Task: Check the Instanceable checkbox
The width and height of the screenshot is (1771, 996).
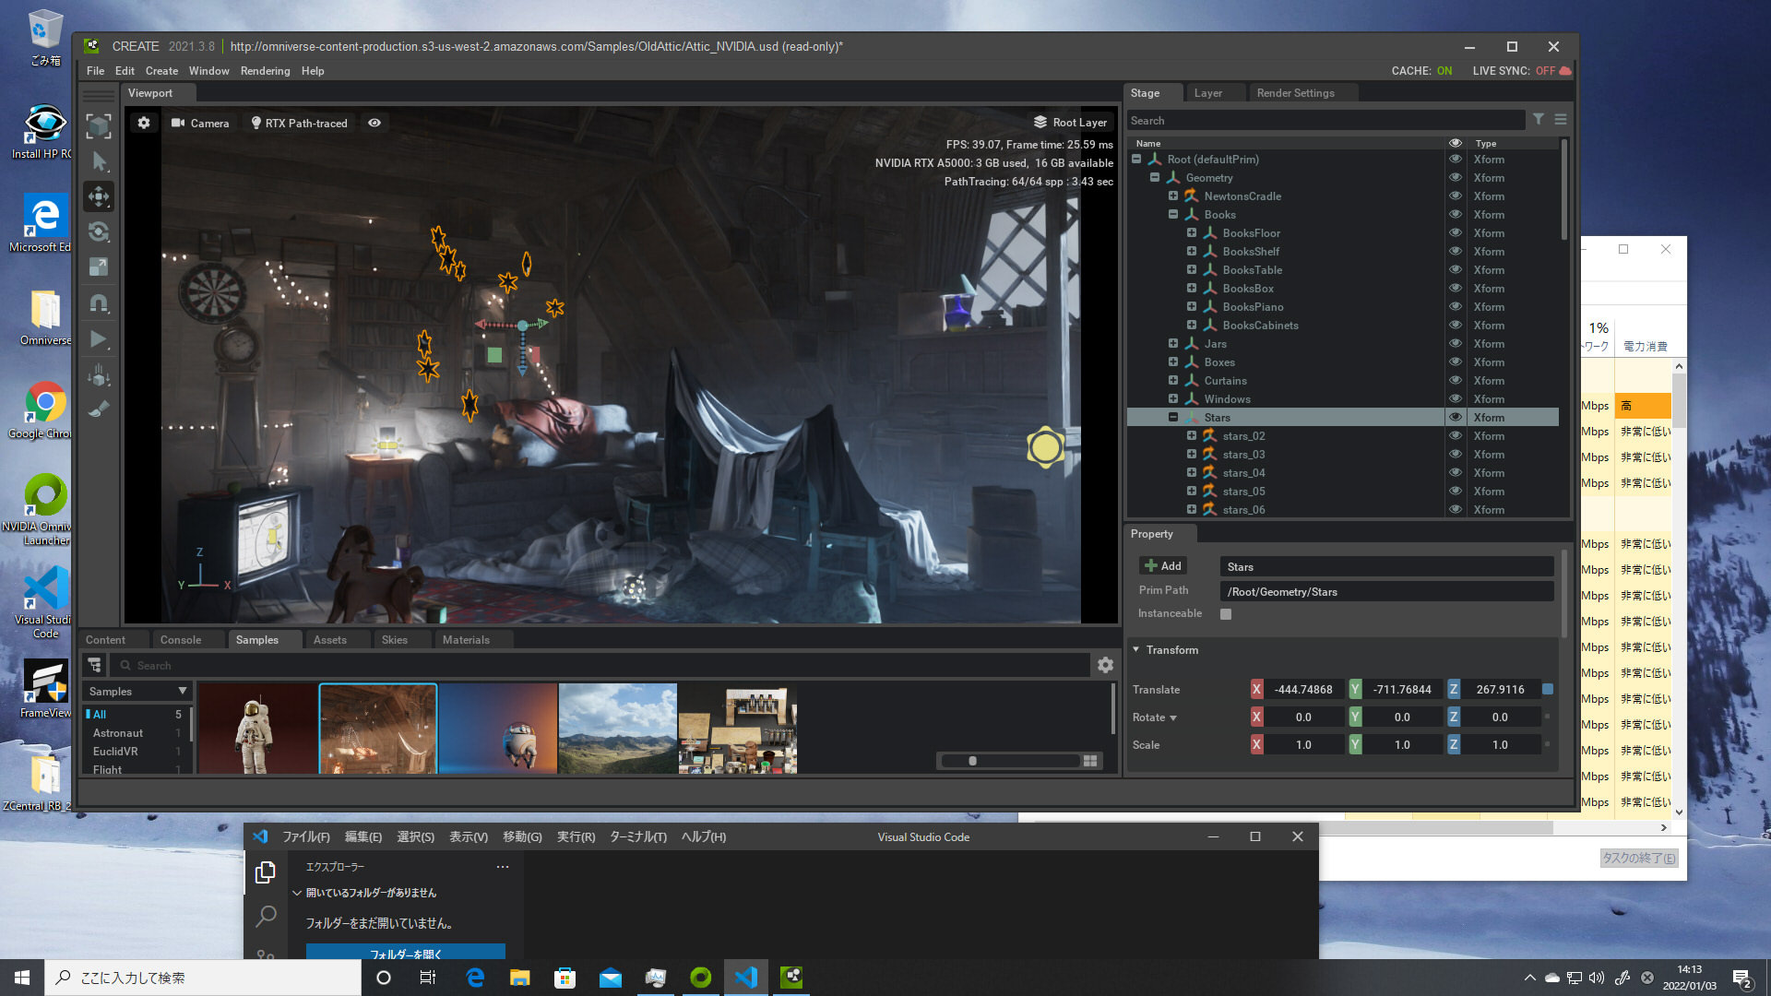Action: (1226, 614)
